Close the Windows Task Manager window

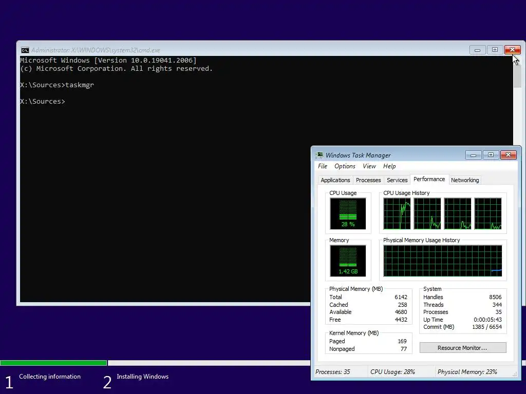508,155
